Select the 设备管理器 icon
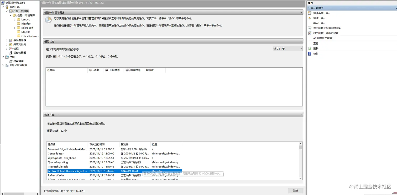 pos(11,53)
